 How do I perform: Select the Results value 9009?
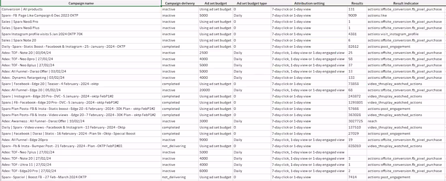[357, 16]
